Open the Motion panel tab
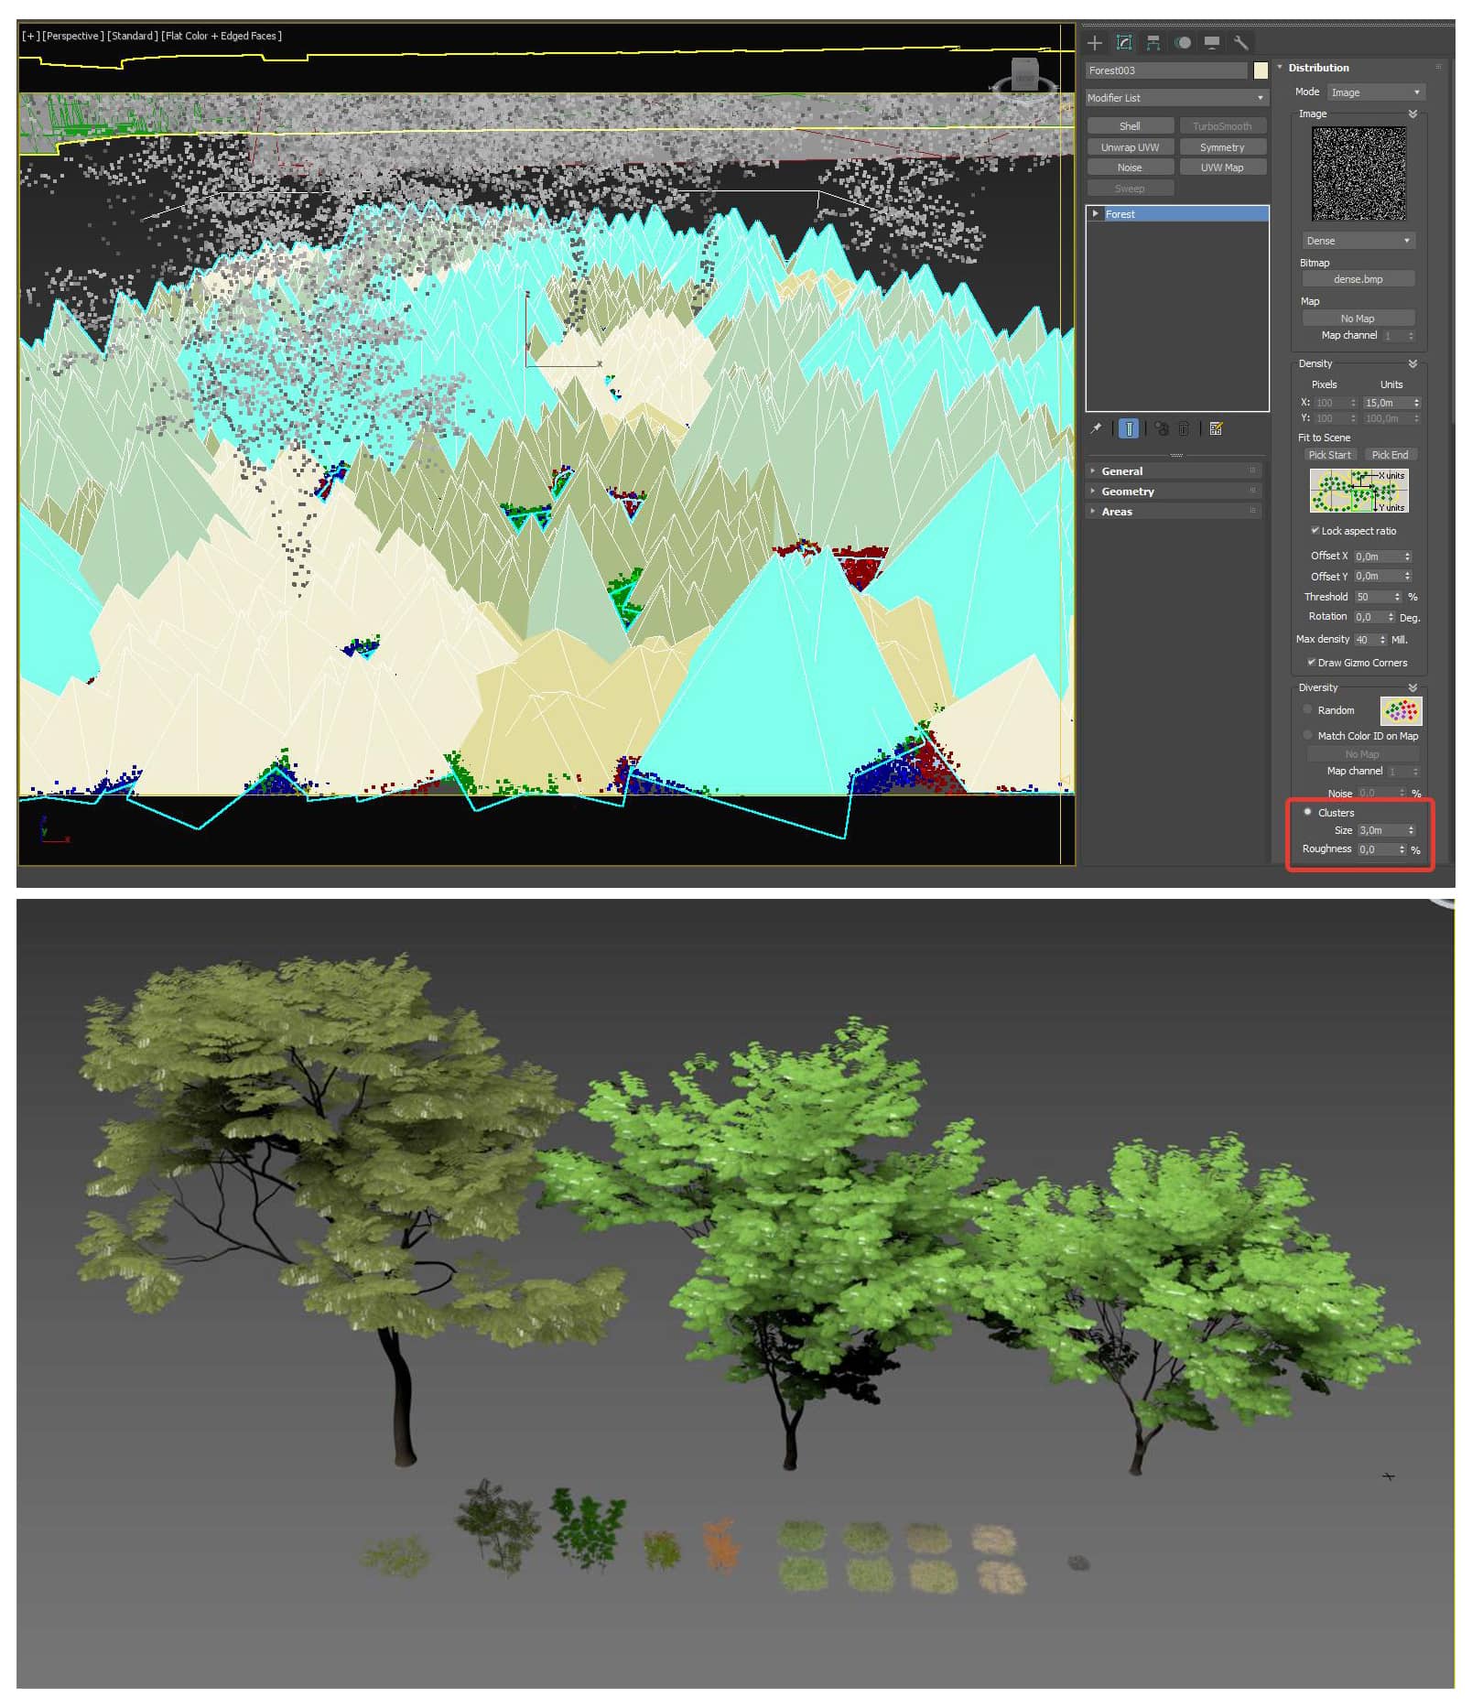 point(1183,43)
